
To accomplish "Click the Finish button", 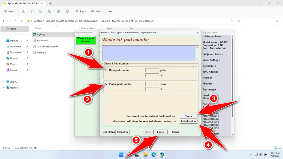I will [160, 132].
